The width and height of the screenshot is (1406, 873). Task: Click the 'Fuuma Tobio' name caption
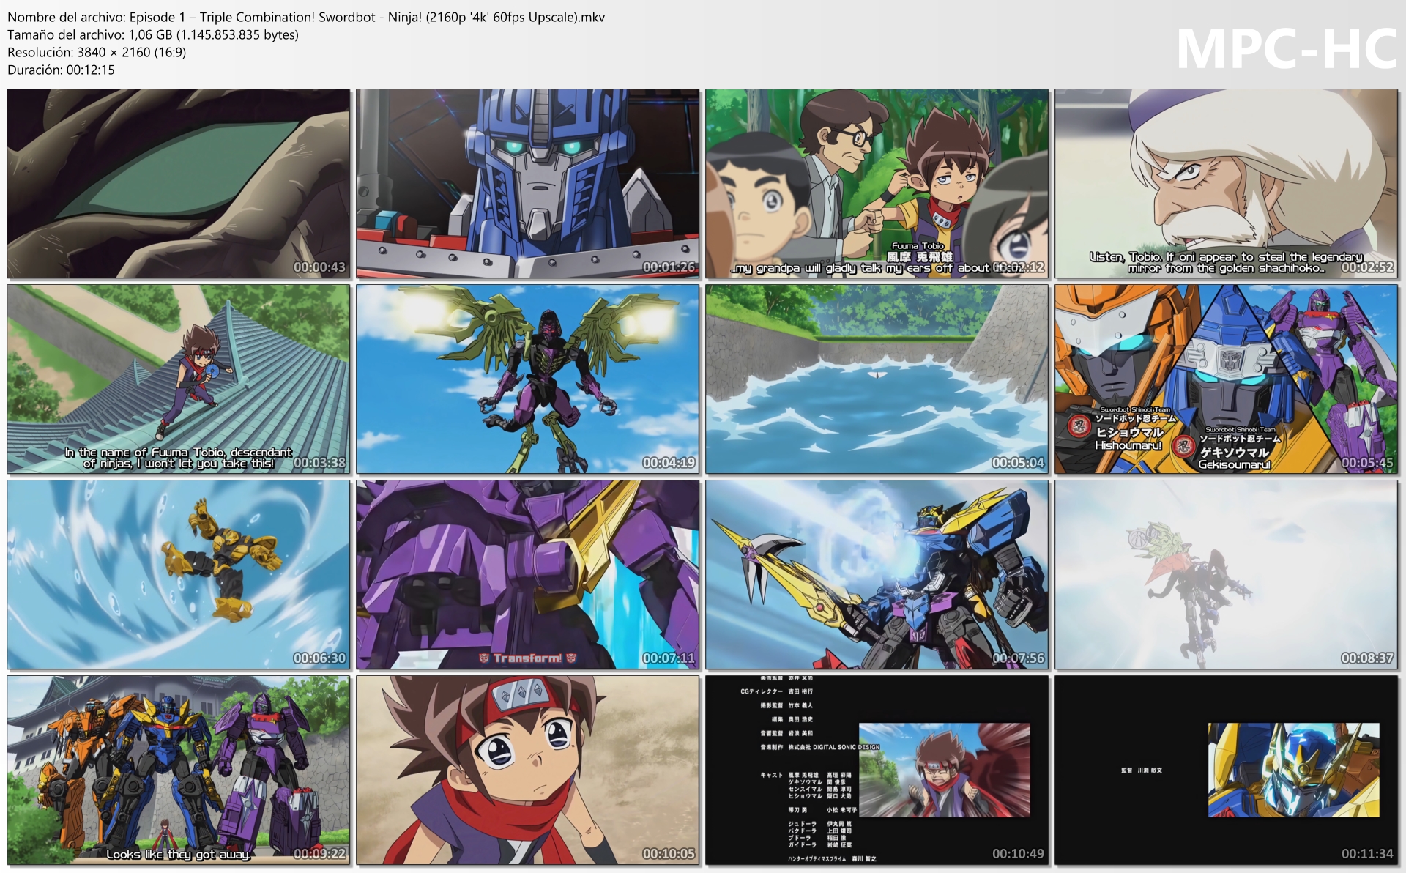(x=918, y=246)
